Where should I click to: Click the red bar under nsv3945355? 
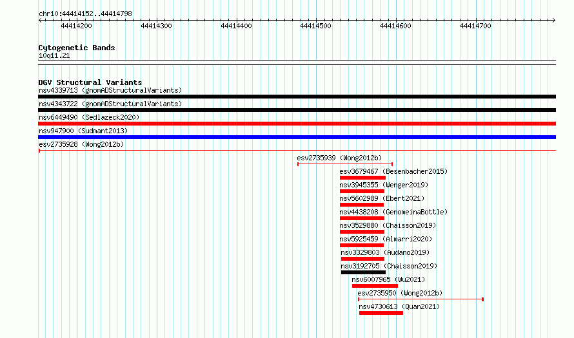coord(362,191)
